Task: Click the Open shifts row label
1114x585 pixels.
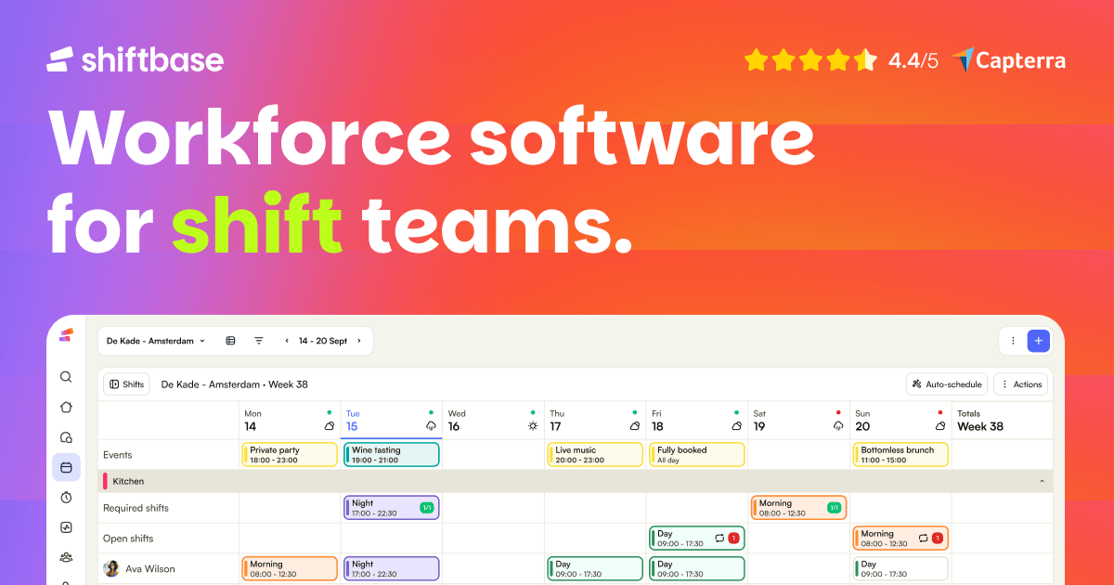Action: click(x=128, y=538)
